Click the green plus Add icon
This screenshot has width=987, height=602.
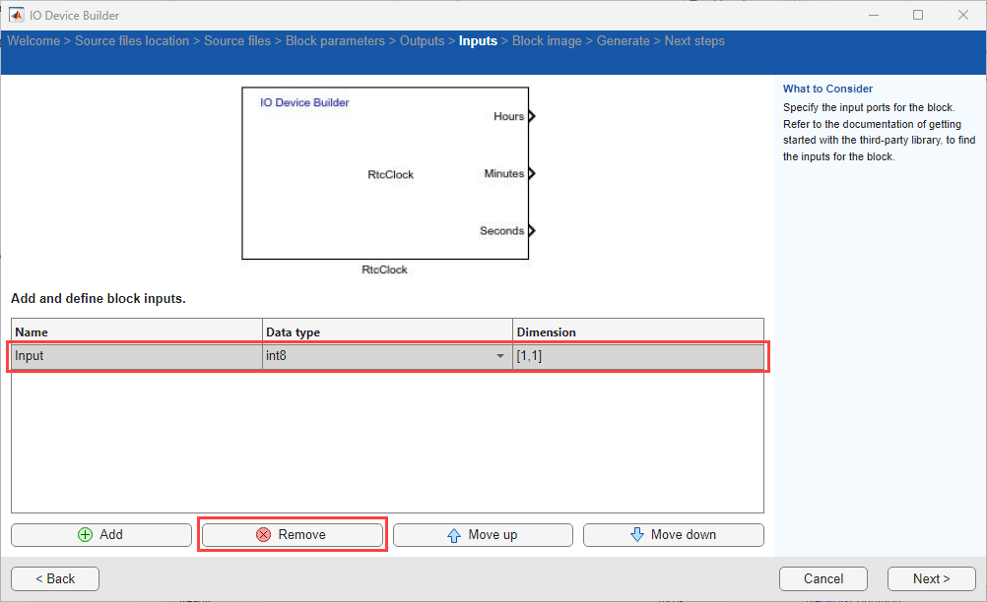86,535
